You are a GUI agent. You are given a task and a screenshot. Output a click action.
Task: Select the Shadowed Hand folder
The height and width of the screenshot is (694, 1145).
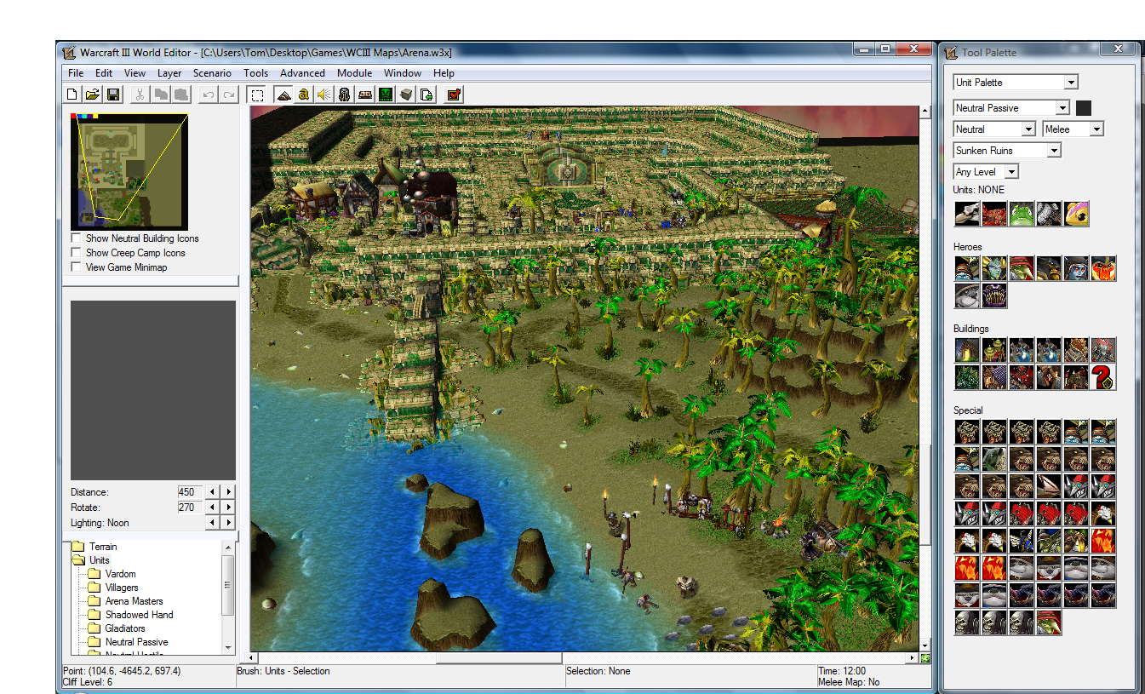tap(130, 615)
